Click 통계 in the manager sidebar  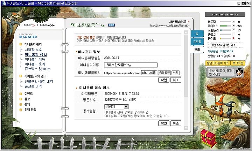[x=27, y=104]
